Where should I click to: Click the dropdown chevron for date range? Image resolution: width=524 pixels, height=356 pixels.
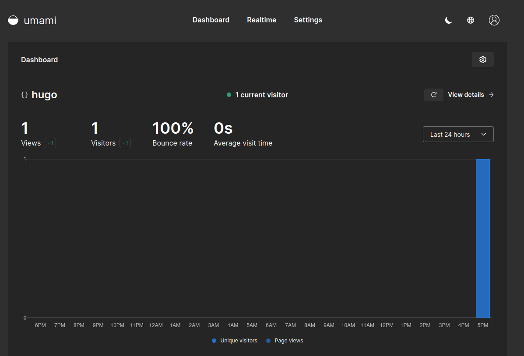[484, 134]
